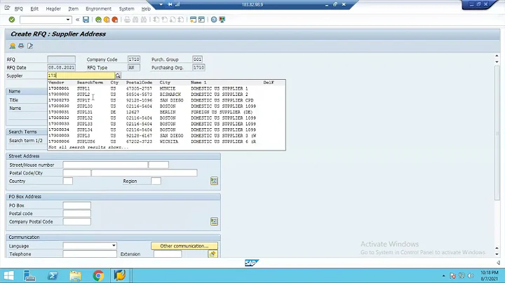Click the Street Address expand details icon
505x283 pixels.
click(214, 181)
